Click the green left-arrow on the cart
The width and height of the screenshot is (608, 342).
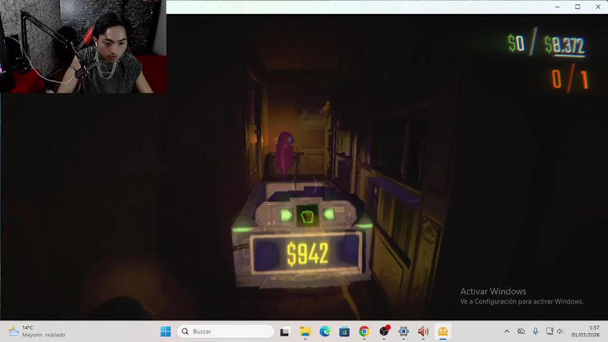point(329,215)
